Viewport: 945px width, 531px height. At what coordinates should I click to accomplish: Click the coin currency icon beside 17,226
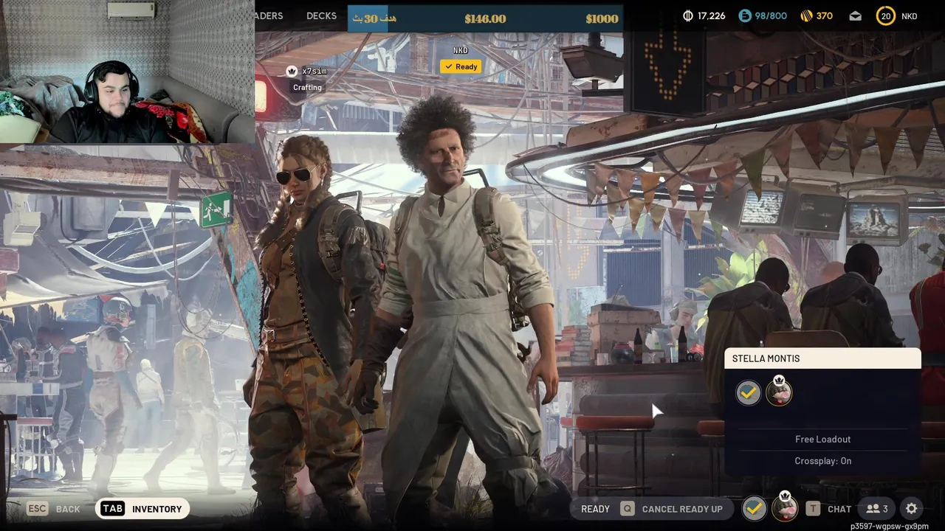[688, 15]
